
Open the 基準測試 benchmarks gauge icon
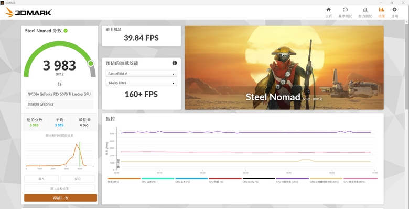pos(345,10)
